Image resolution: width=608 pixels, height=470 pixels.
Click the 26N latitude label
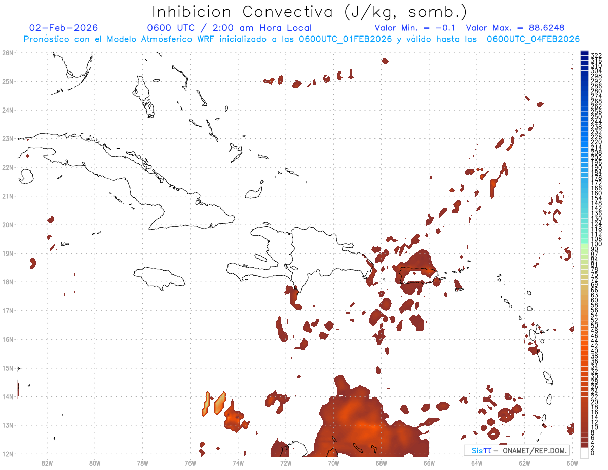(7, 53)
